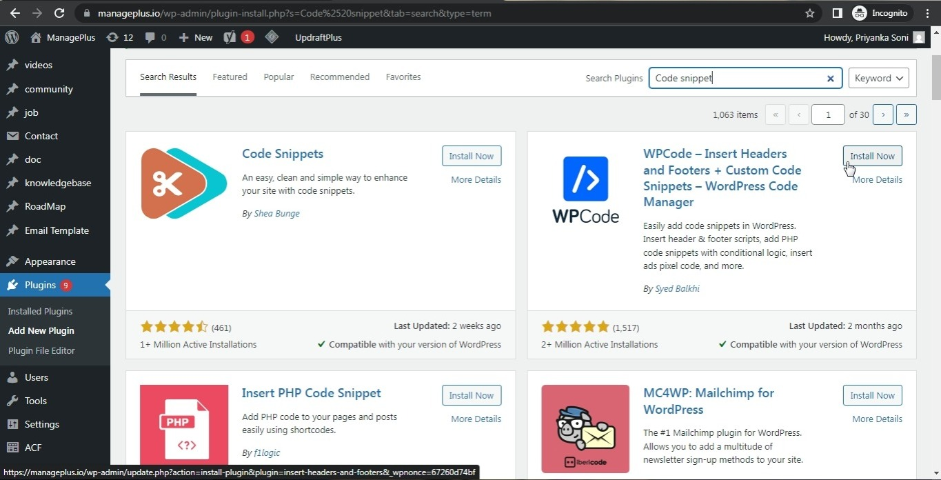Go to Installed Plugins

40,311
